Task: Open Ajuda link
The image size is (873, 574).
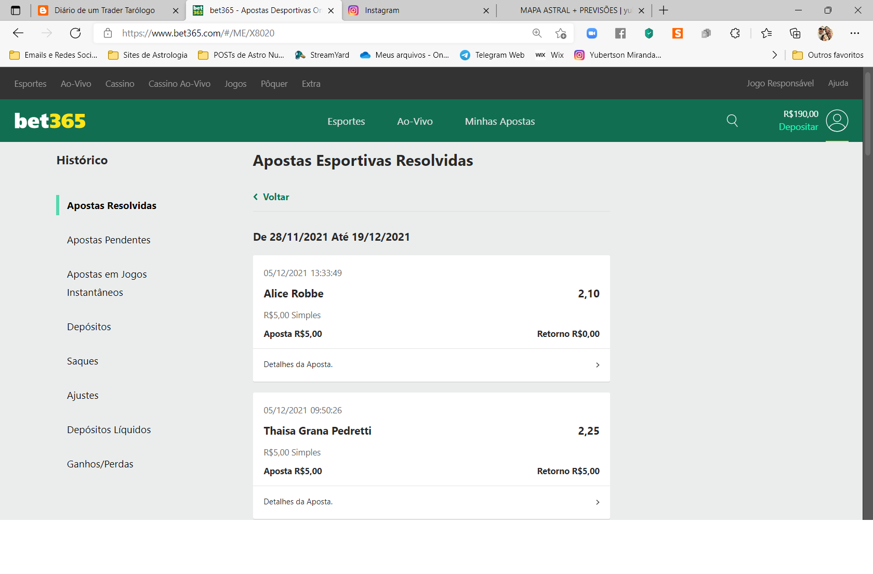Action: (838, 83)
